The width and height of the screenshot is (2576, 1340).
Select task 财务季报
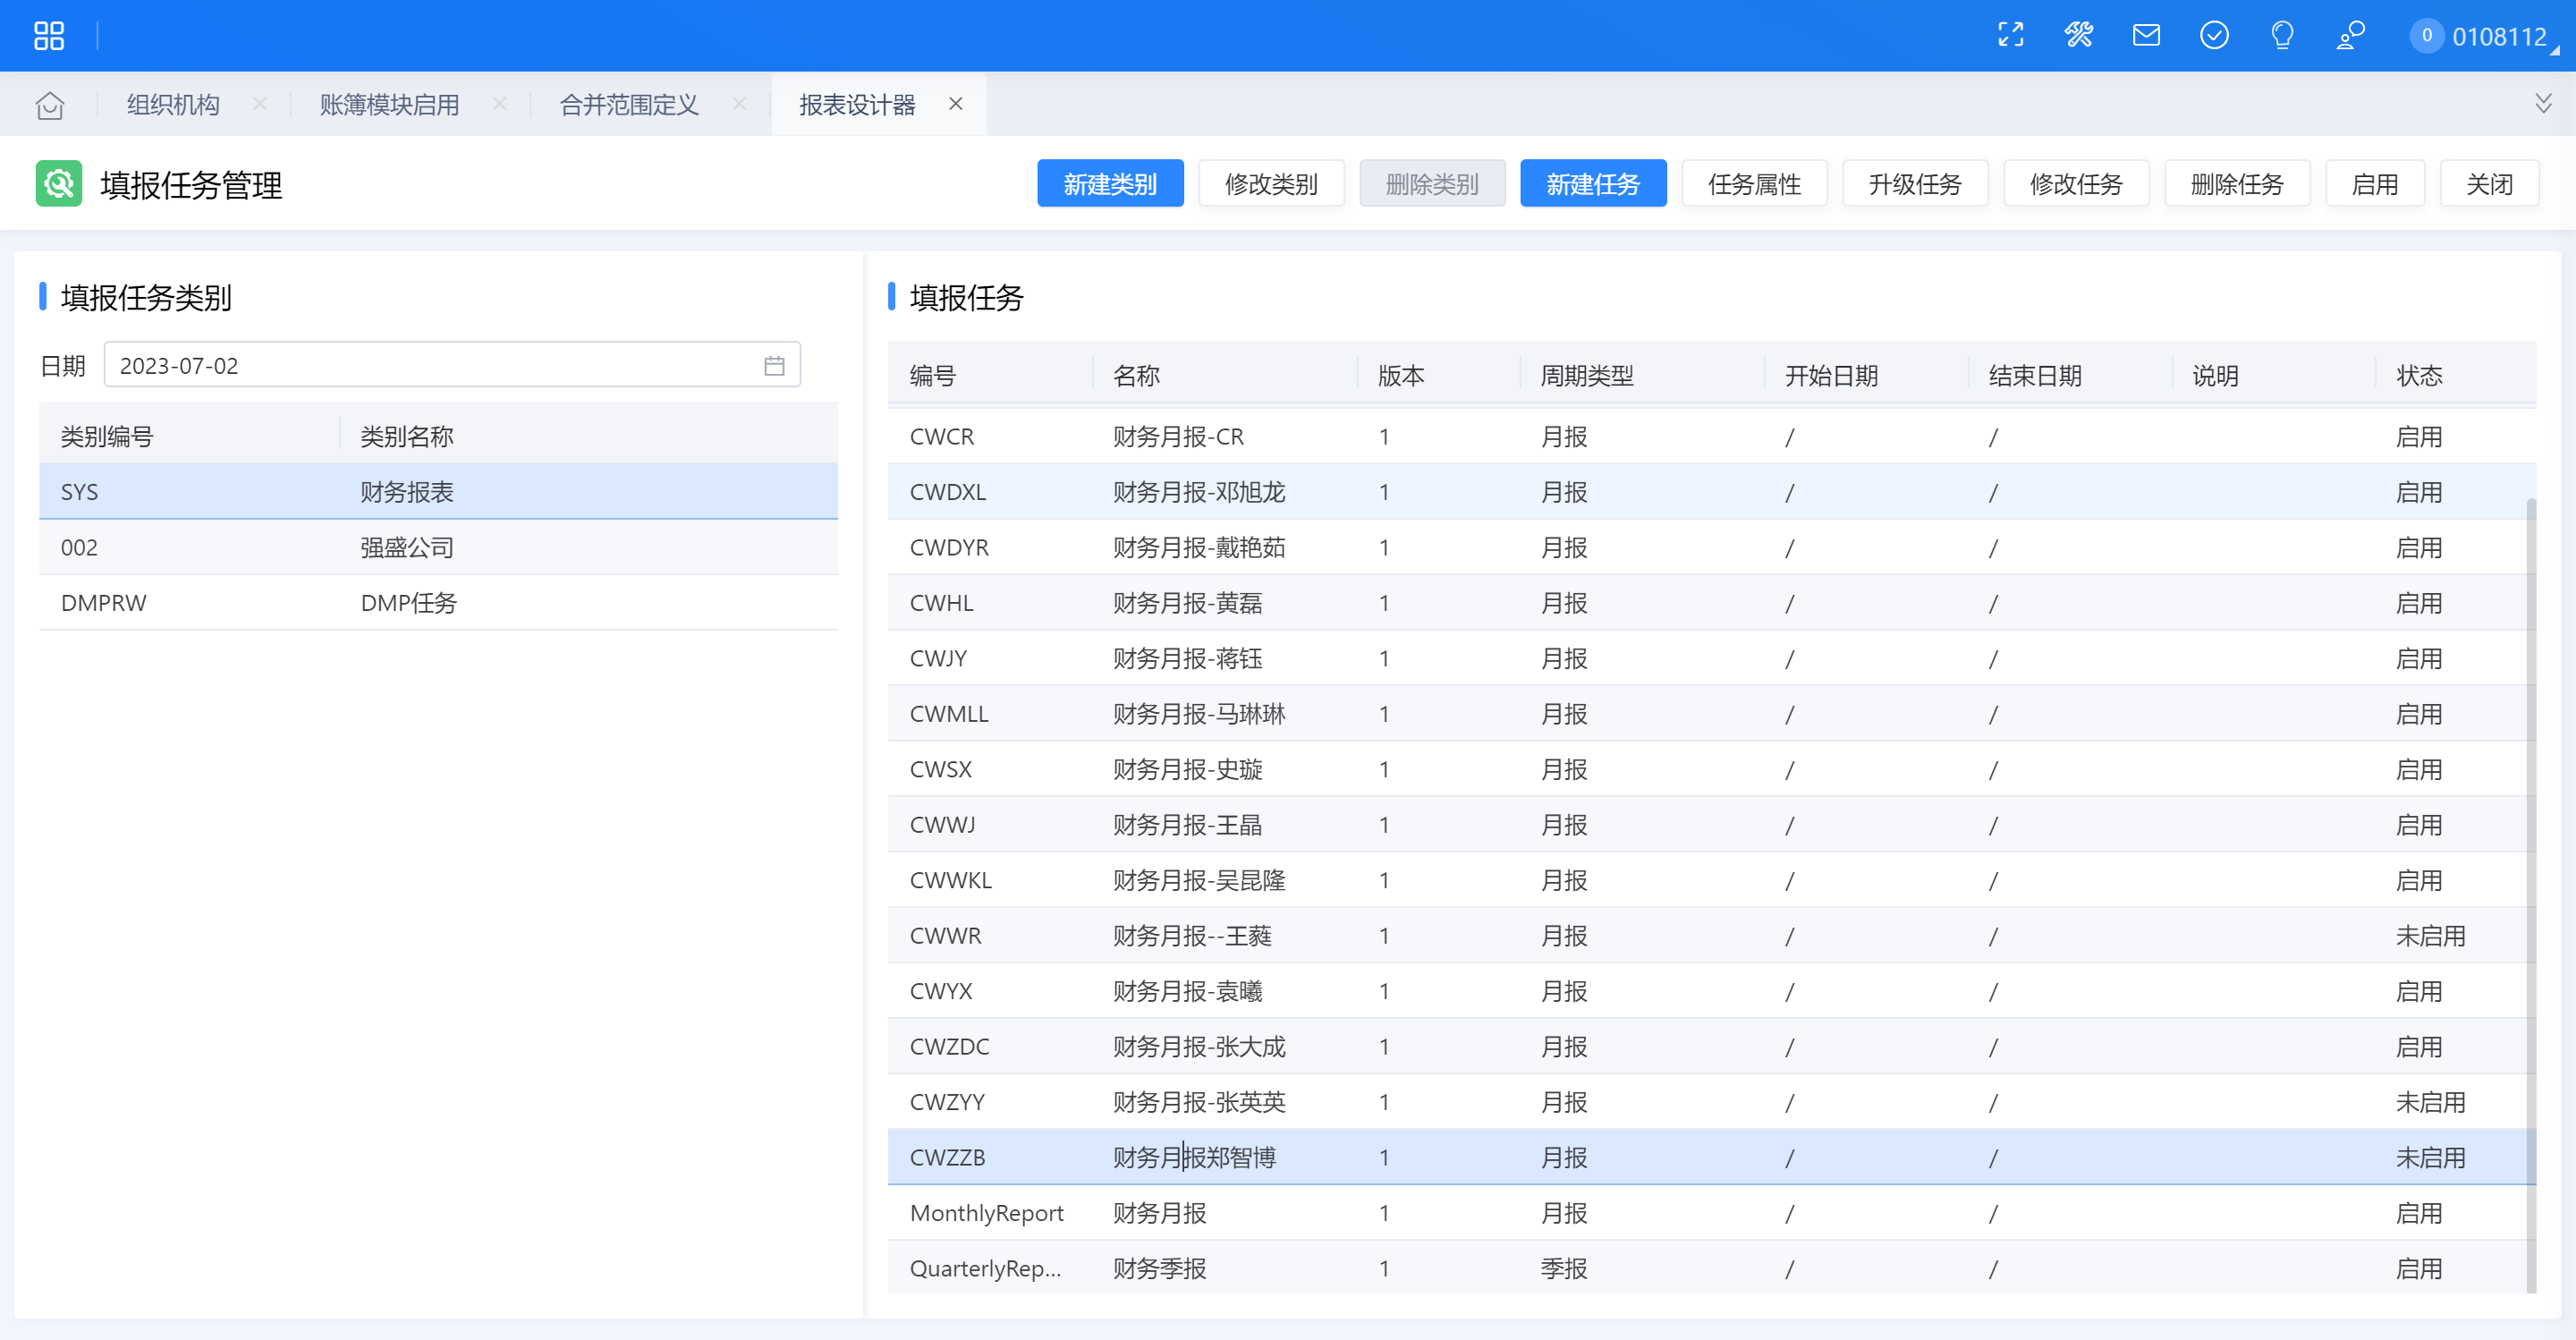point(1712,1268)
